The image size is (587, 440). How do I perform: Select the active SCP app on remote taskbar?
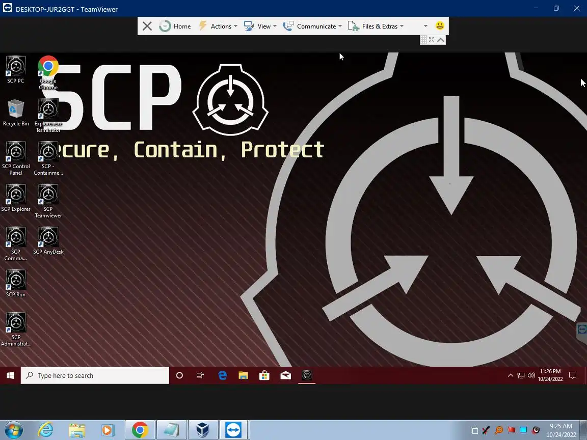307,375
